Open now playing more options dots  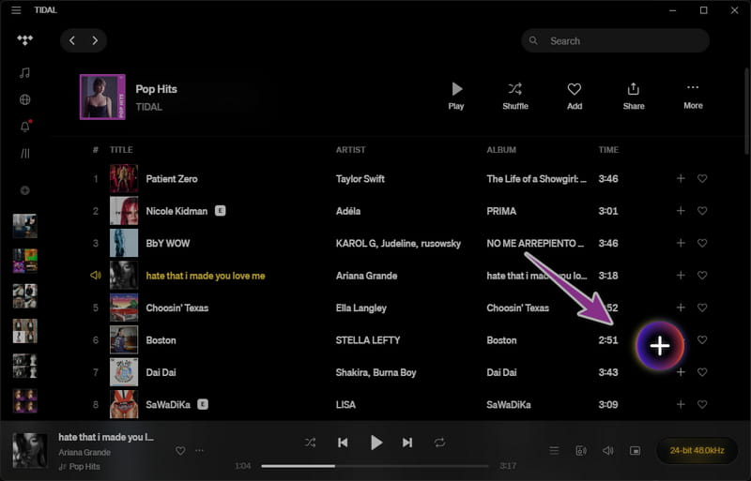(199, 450)
